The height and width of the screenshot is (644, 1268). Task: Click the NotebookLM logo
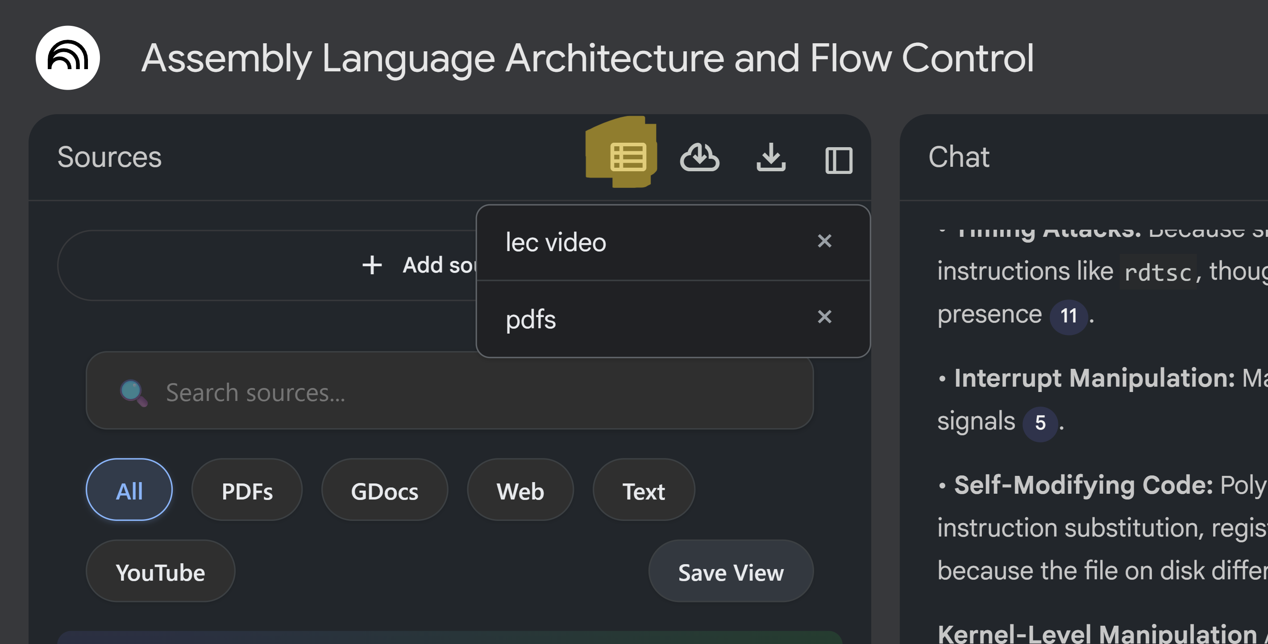pyautogui.click(x=68, y=58)
